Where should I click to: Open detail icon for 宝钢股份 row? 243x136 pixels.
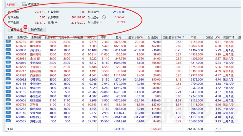8,62
